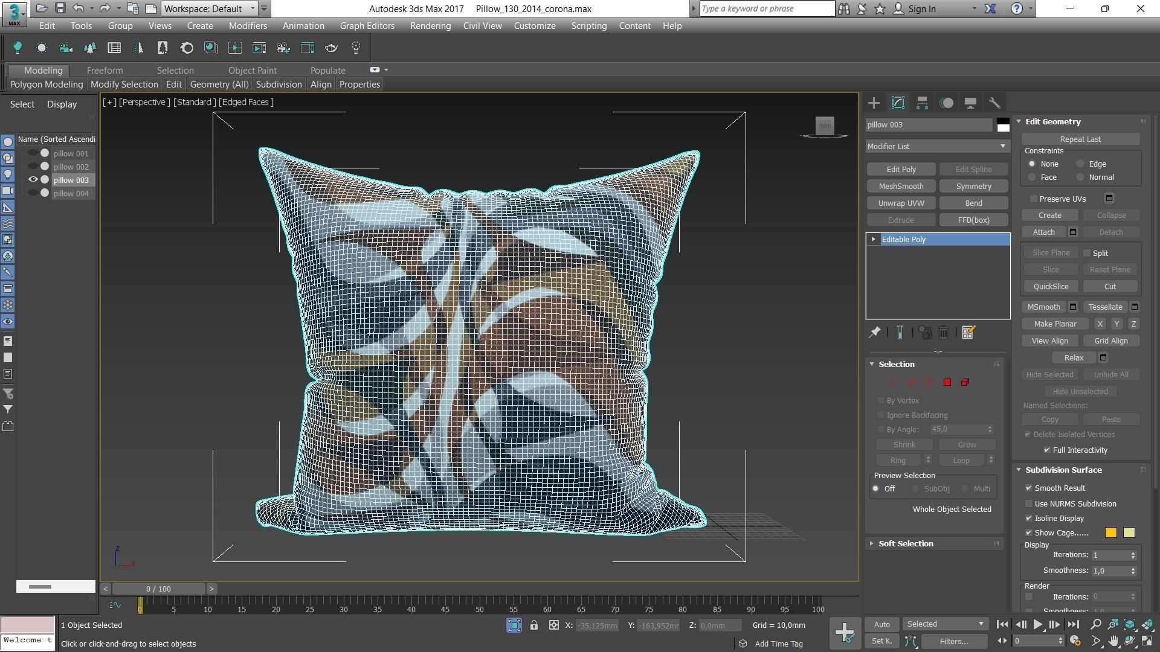Image resolution: width=1160 pixels, height=652 pixels.
Task: Click Selection Lock toggle padlock icon
Action: coord(534,625)
